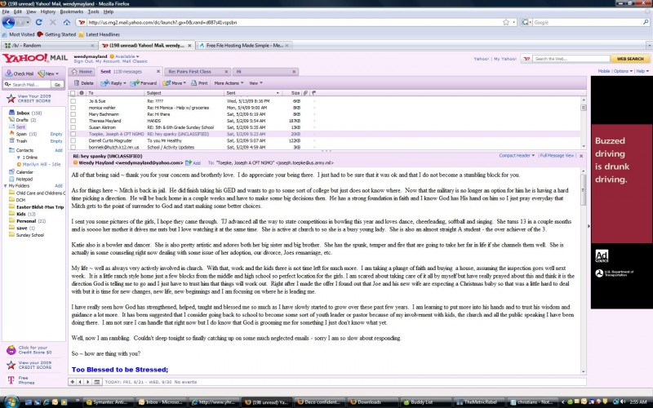Image resolution: width=653 pixels, height=408 pixels.
Task: Open the Drafts folder
Action: (x=22, y=120)
